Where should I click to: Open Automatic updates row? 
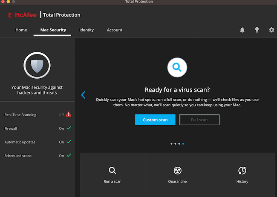(x=38, y=142)
